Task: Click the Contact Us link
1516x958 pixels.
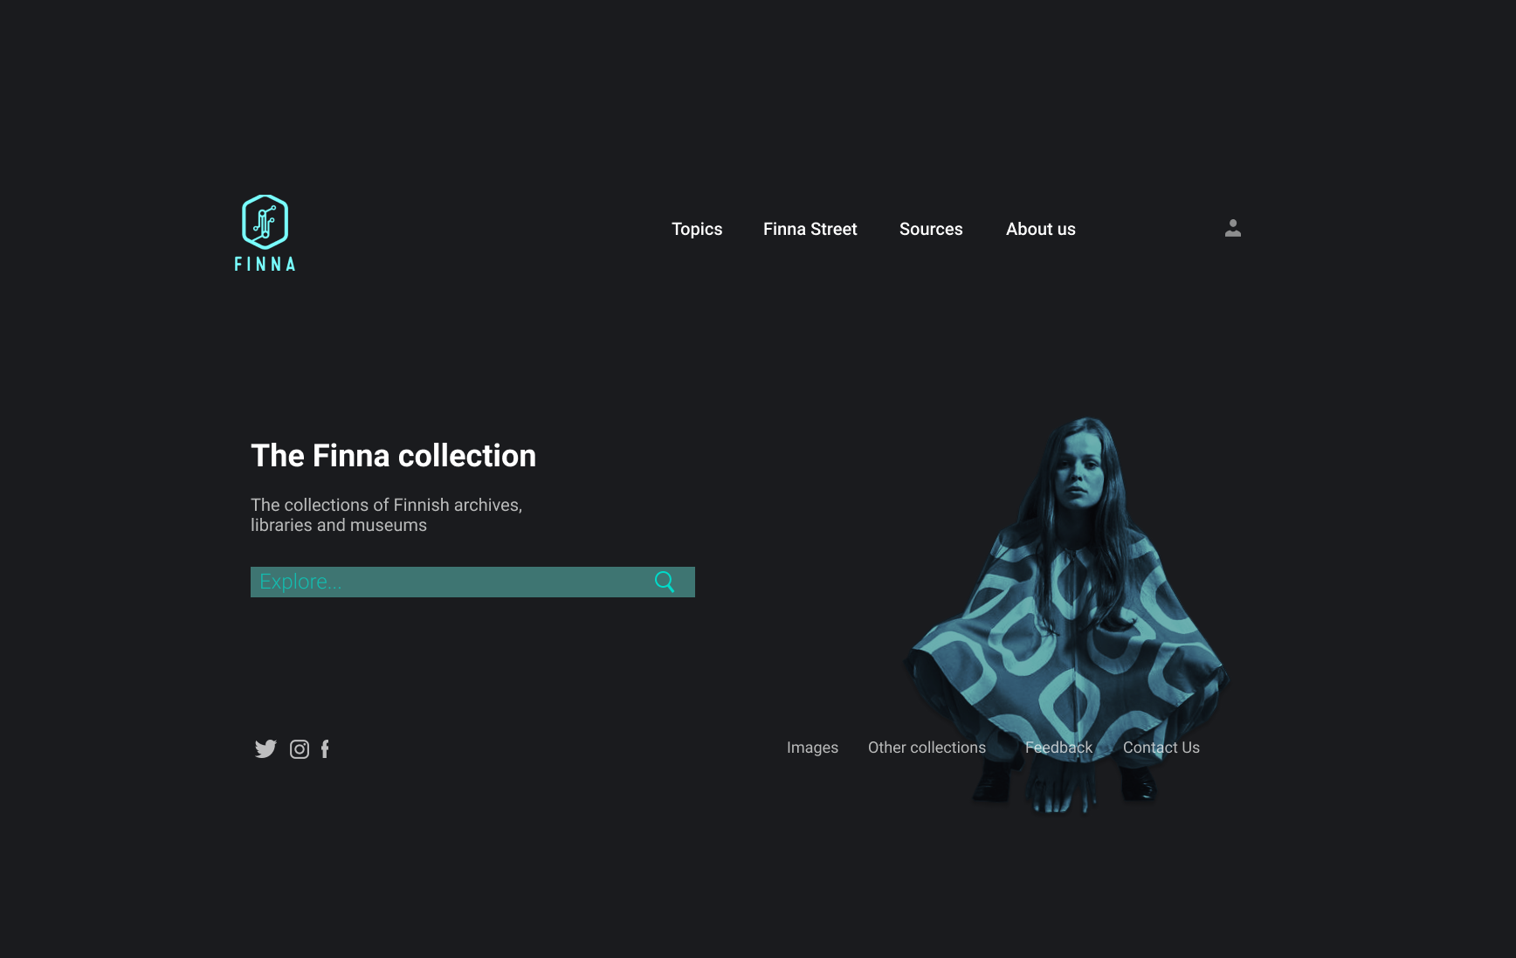Action: point(1161,748)
